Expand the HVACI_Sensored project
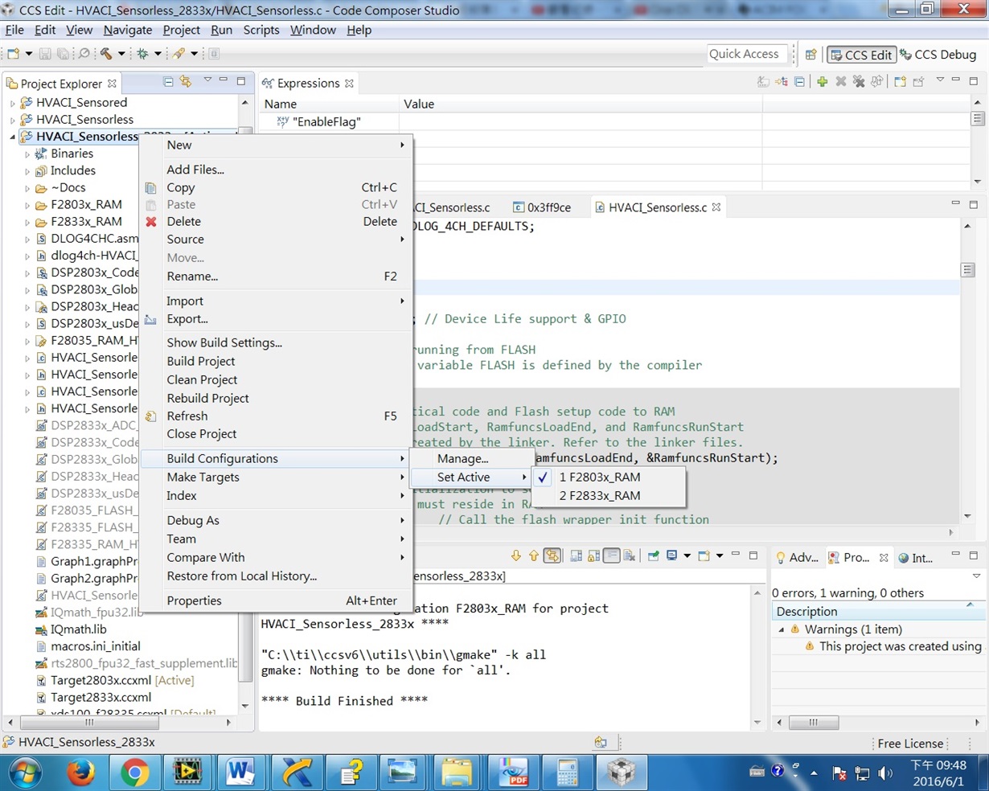Image resolution: width=989 pixels, height=791 pixels. point(12,103)
